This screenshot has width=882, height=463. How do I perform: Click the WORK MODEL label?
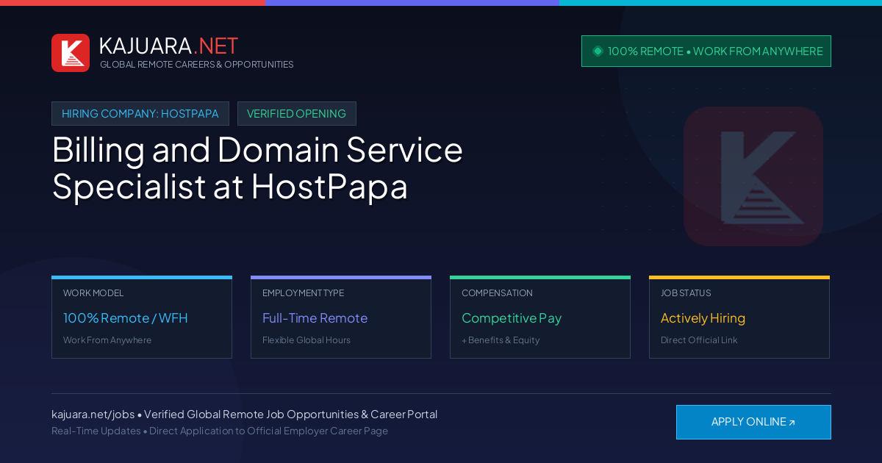(x=93, y=292)
